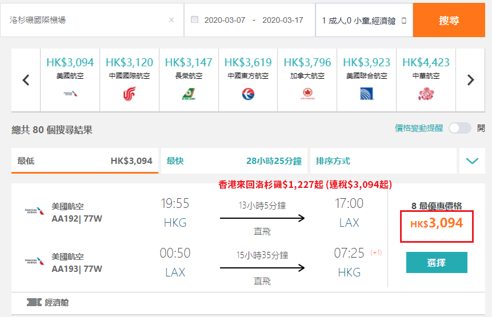Select the United Airlines logo in carousel
This screenshot has width=492, height=317.
(366, 94)
